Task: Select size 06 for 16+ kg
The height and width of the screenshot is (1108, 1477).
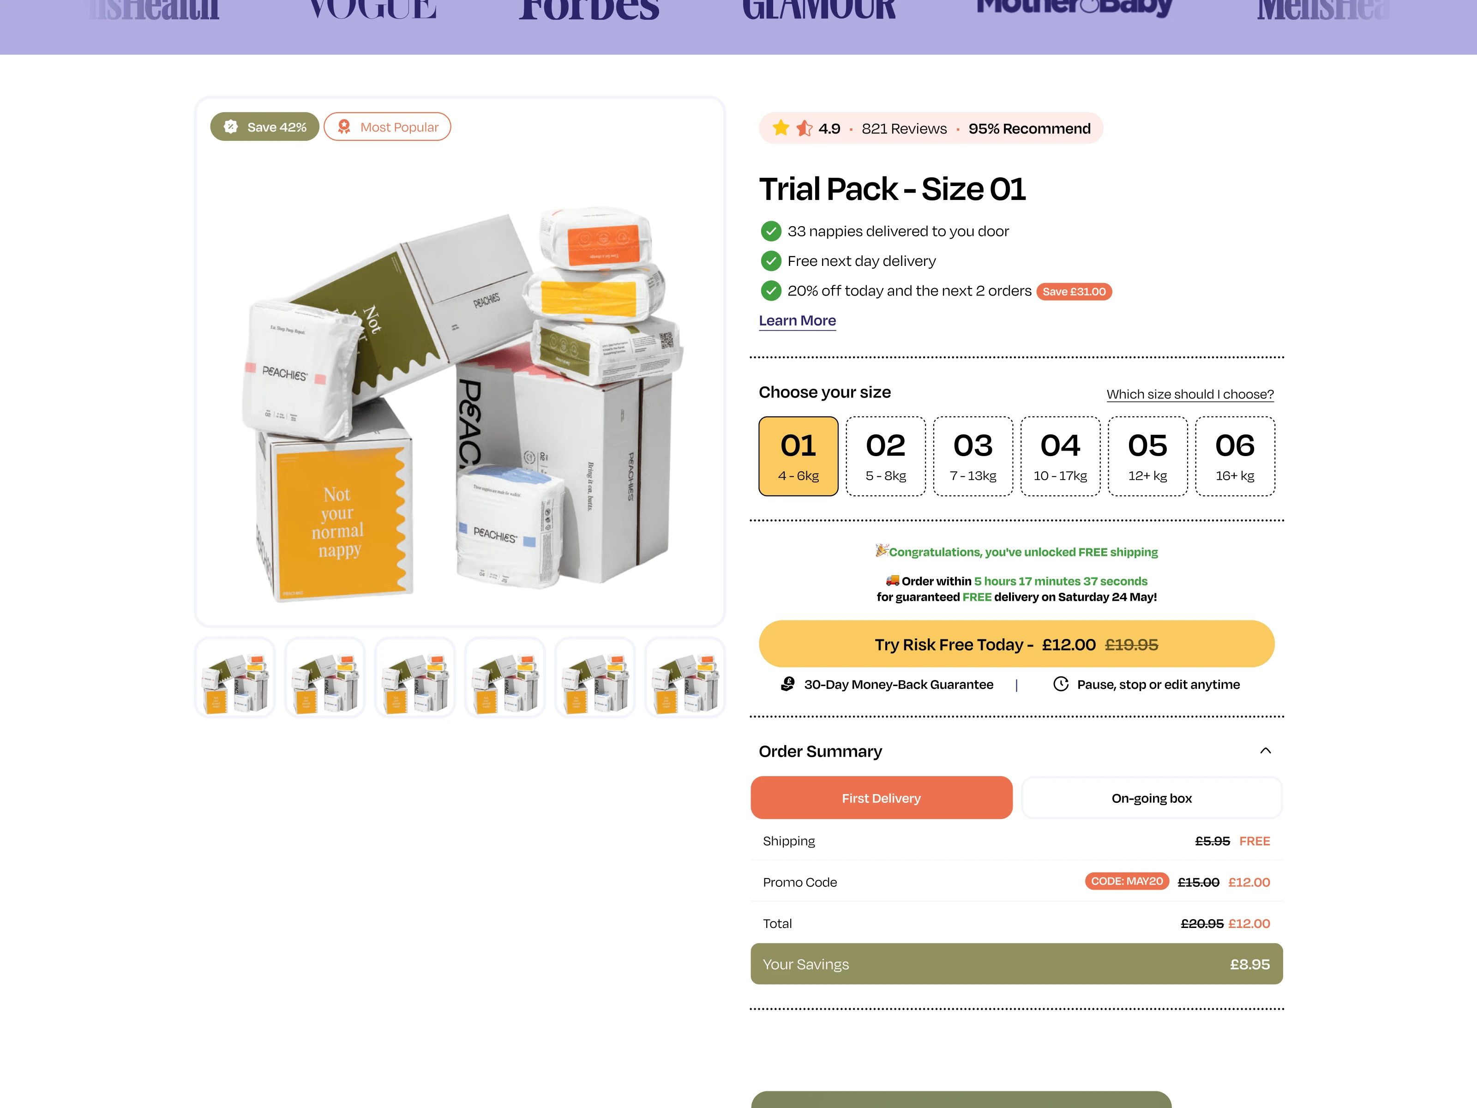Action: point(1235,456)
